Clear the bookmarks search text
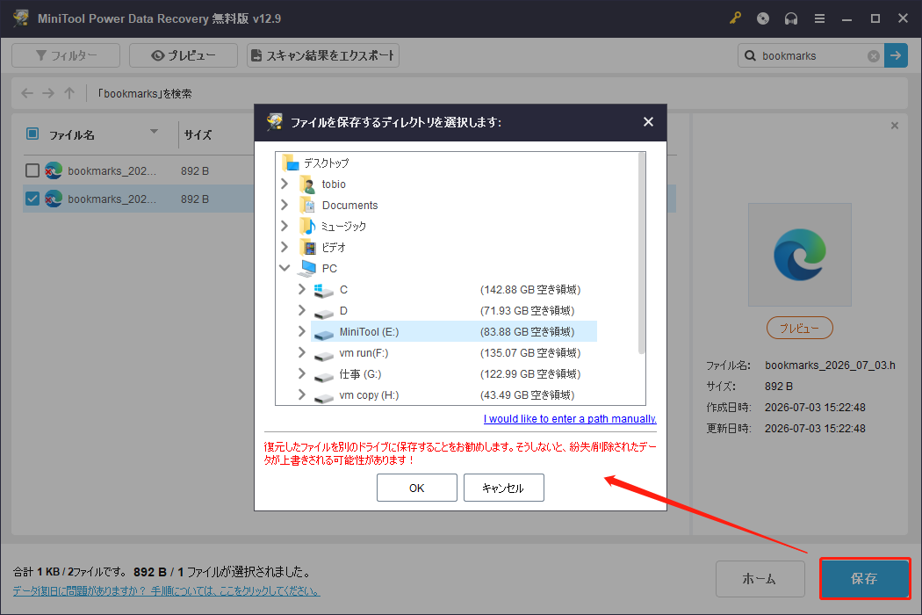 click(x=873, y=56)
